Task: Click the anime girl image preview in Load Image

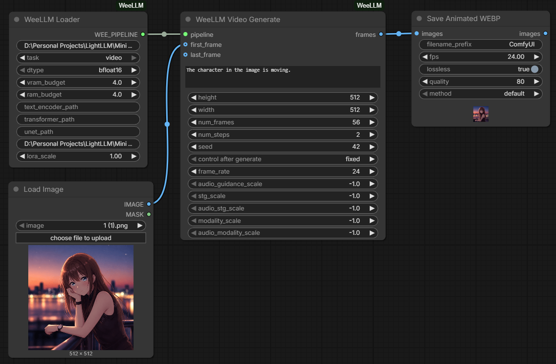Action: point(81,298)
